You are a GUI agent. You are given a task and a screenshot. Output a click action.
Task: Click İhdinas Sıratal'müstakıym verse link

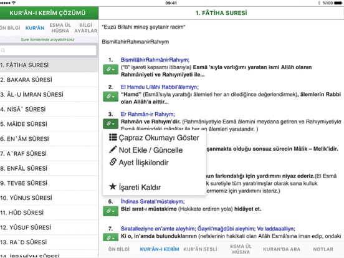tap(153, 201)
